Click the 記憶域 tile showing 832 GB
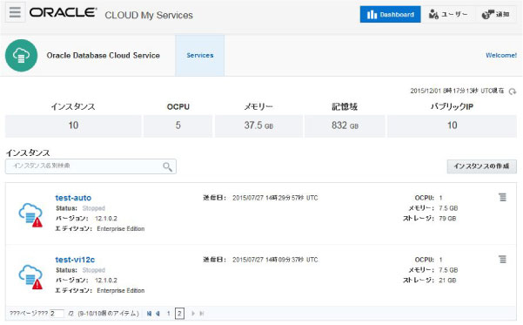The image size is (523, 325). (345, 125)
